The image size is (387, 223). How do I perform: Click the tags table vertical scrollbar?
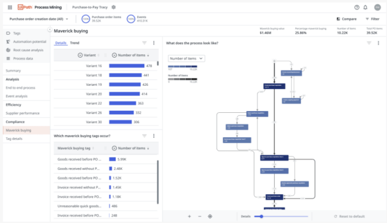(x=158, y=182)
